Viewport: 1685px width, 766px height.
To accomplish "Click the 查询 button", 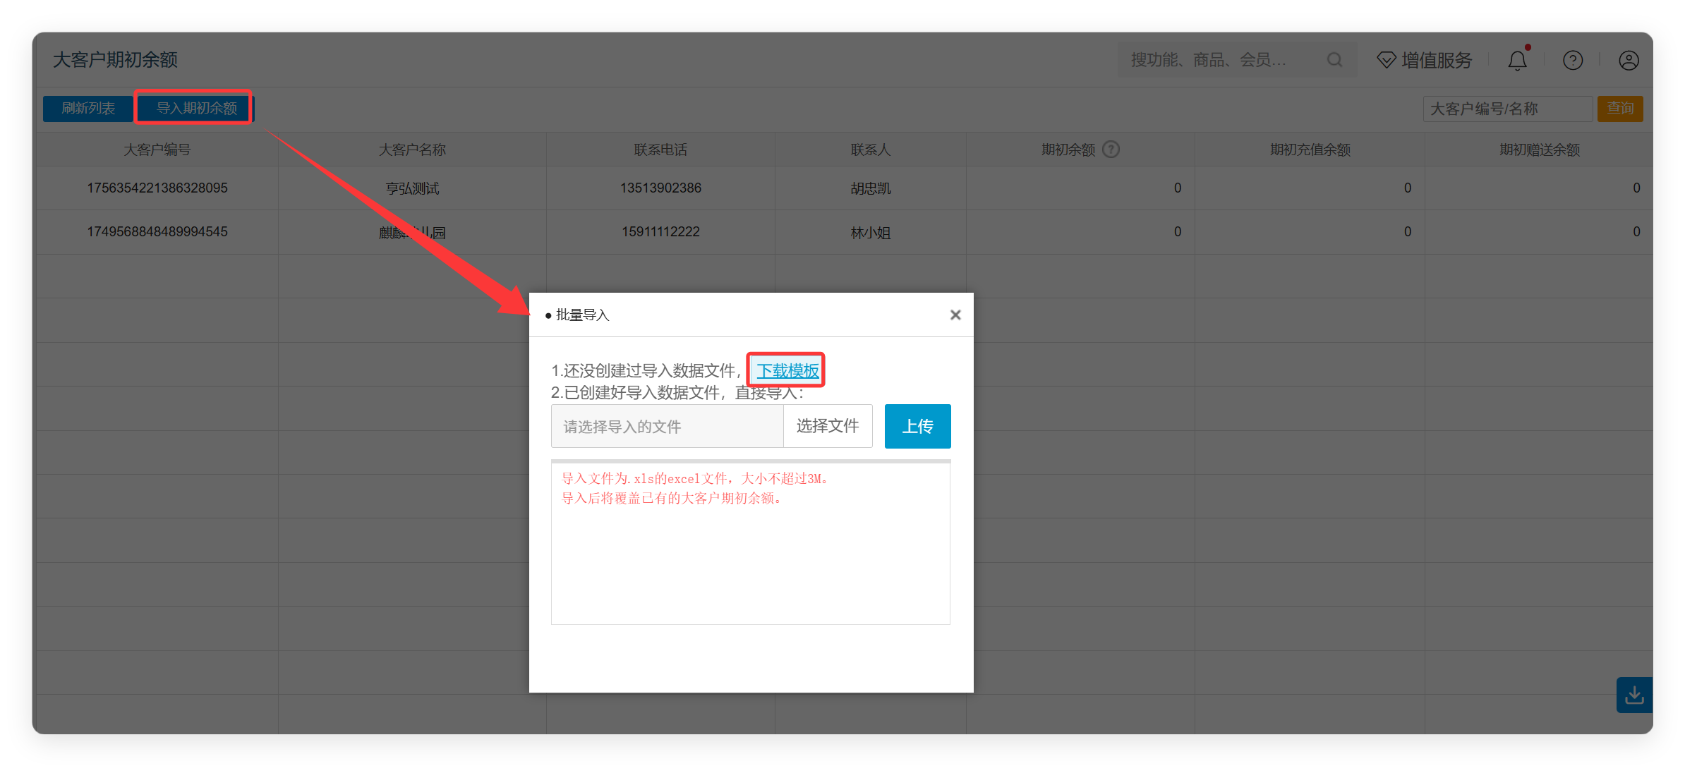I will pyautogui.click(x=1620, y=109).
